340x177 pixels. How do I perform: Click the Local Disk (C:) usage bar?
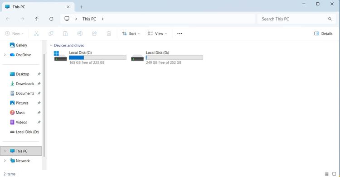coord(97,57)
